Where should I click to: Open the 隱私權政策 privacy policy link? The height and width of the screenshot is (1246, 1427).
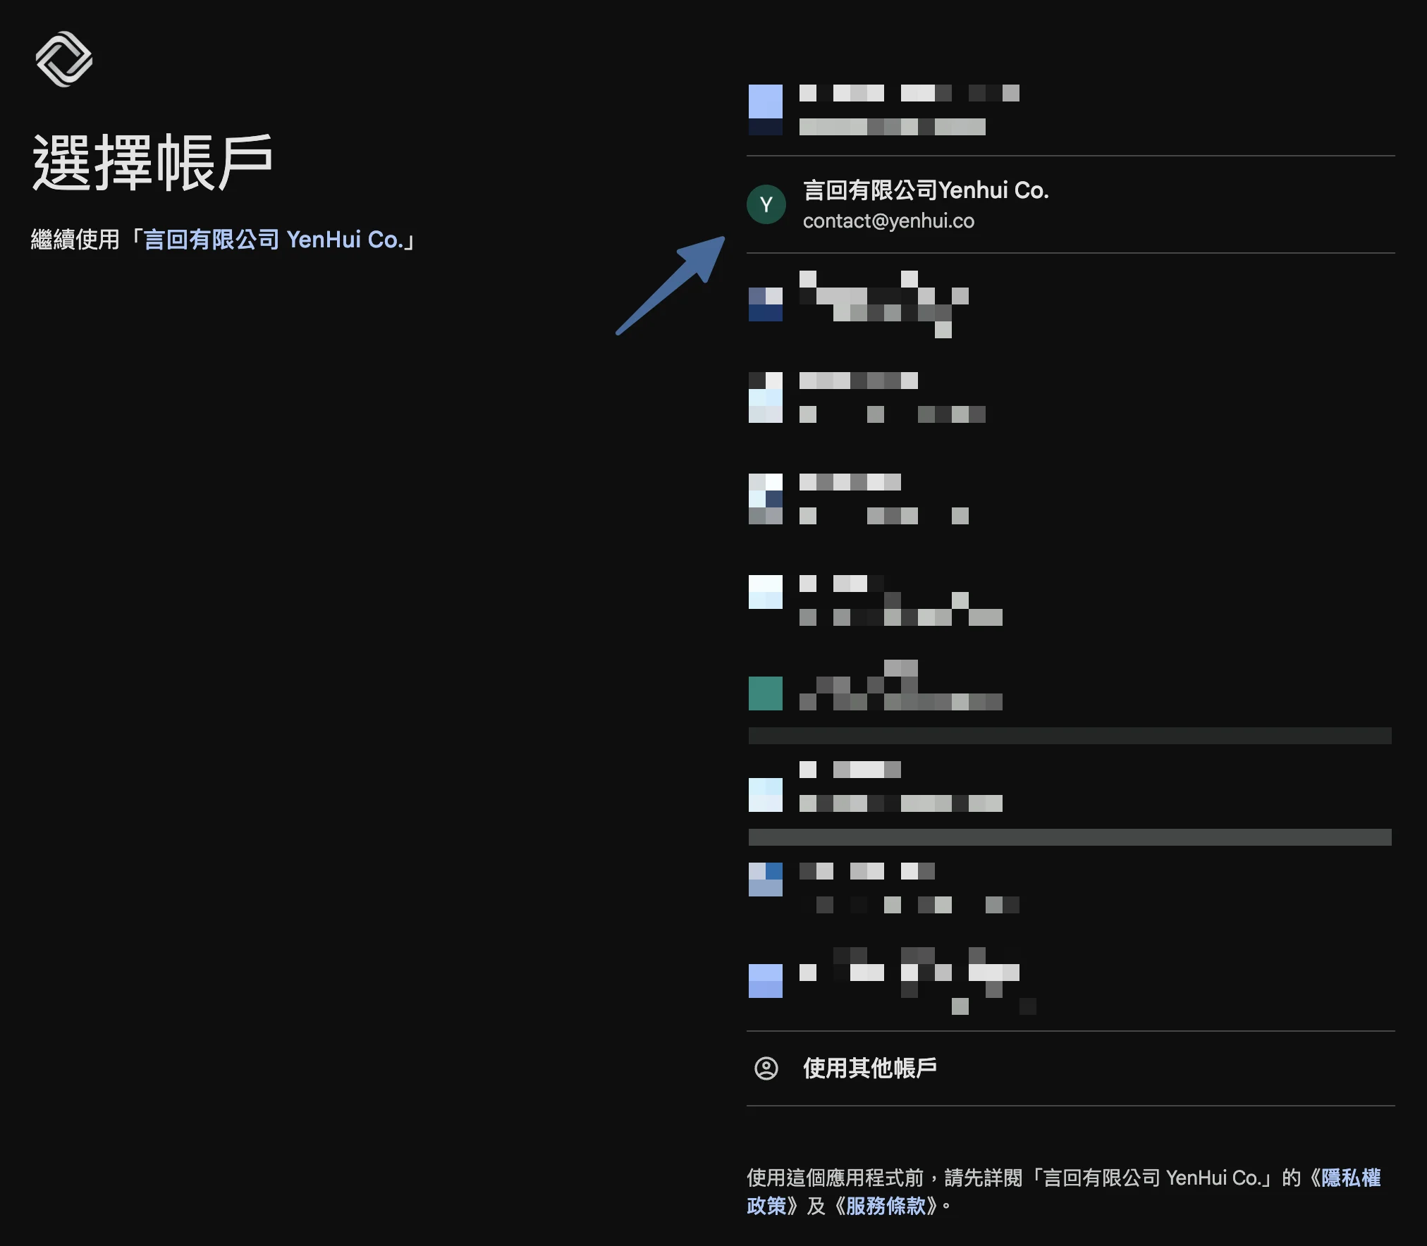pyautogui.click(x=1064, y=1192)
